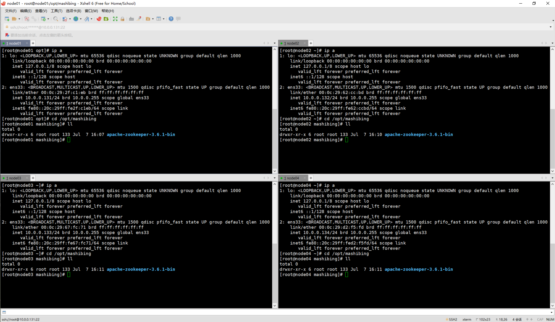Click the lock screen icon
The width and height of the screenshot is (555, 322).
pos(122,19)
